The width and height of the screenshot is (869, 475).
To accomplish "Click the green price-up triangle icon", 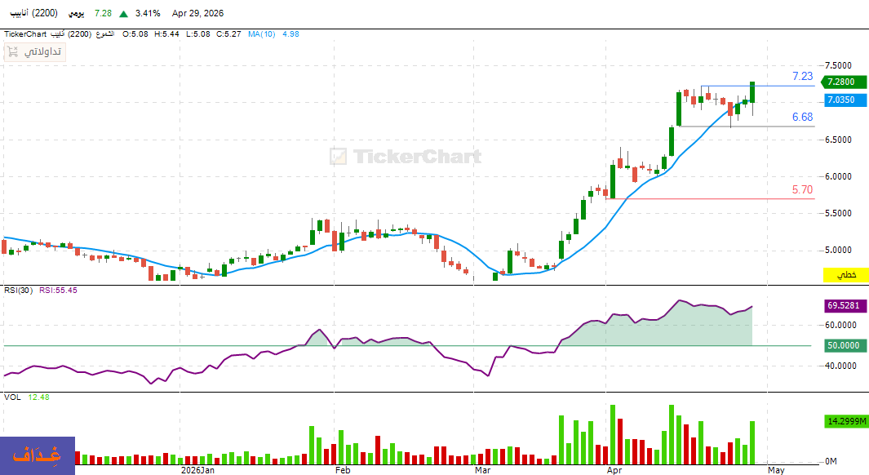I will [123, 14].
